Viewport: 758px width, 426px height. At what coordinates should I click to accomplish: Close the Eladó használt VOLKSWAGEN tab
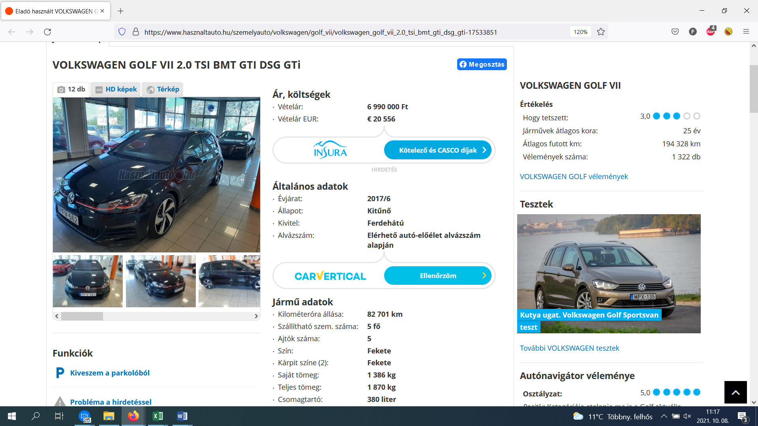pos(102,11)
